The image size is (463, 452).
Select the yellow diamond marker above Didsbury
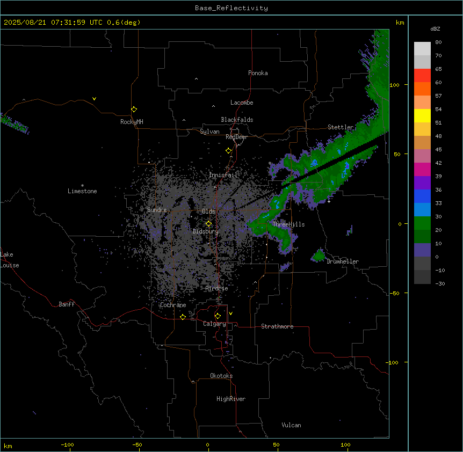coord(208,224)
